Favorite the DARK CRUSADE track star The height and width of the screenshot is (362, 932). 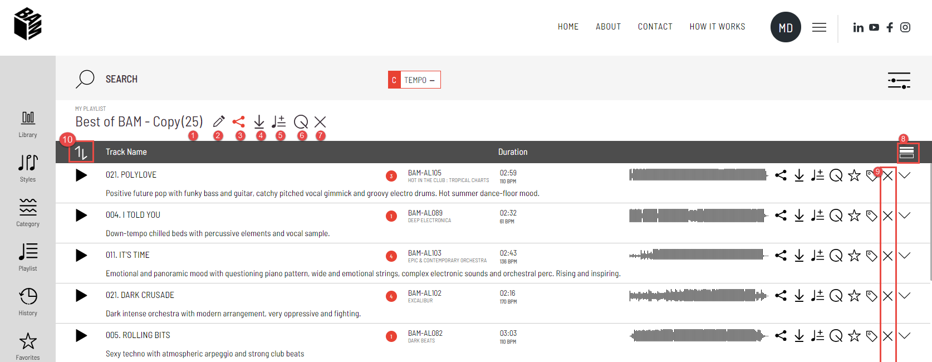854,296
